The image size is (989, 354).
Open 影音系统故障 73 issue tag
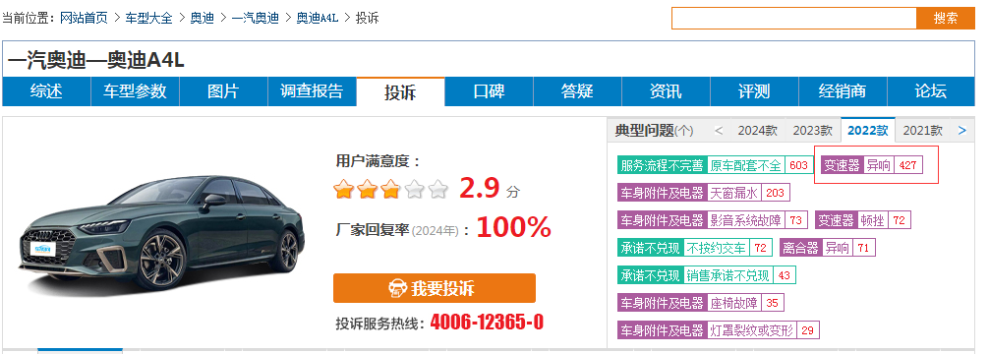713,220
